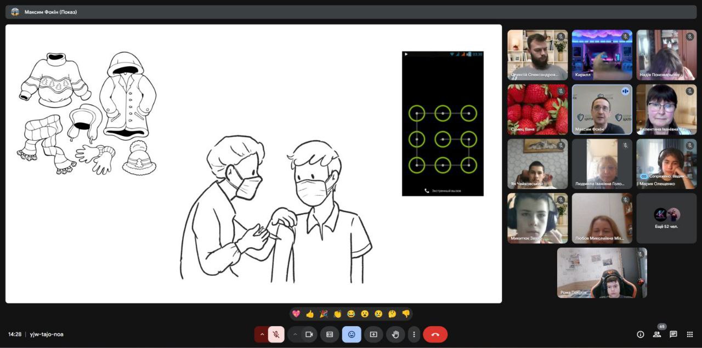Send the thumbs down reaction

coord(406,314)
